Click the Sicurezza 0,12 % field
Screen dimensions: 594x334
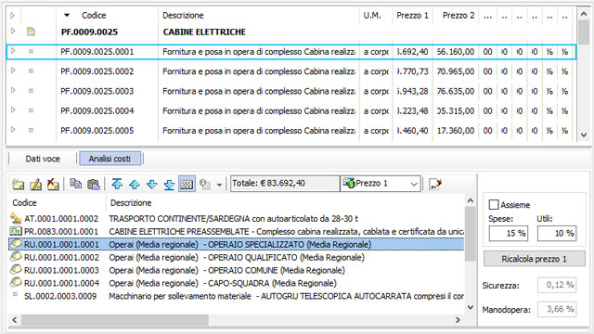tap(557, 285)
